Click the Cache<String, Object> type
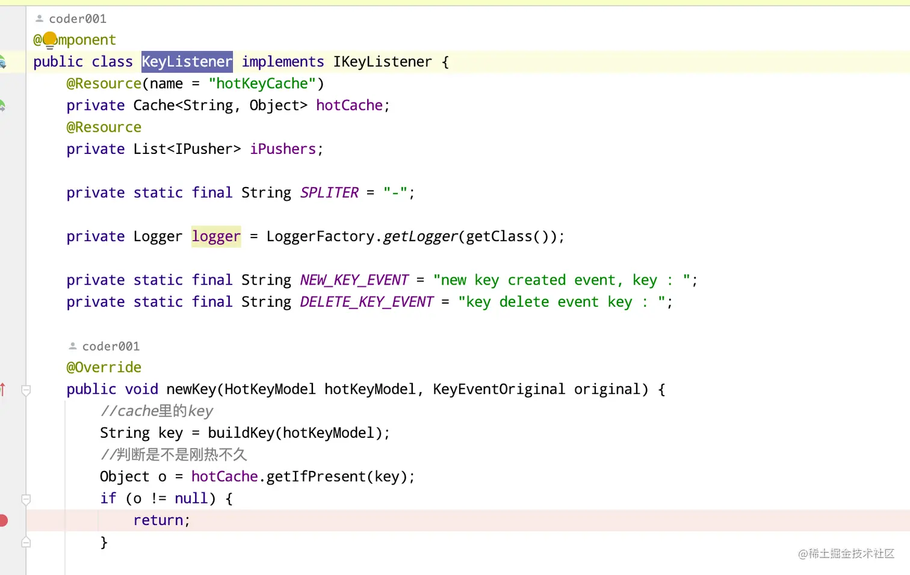The image size is (910, 575). coord(220,105)
